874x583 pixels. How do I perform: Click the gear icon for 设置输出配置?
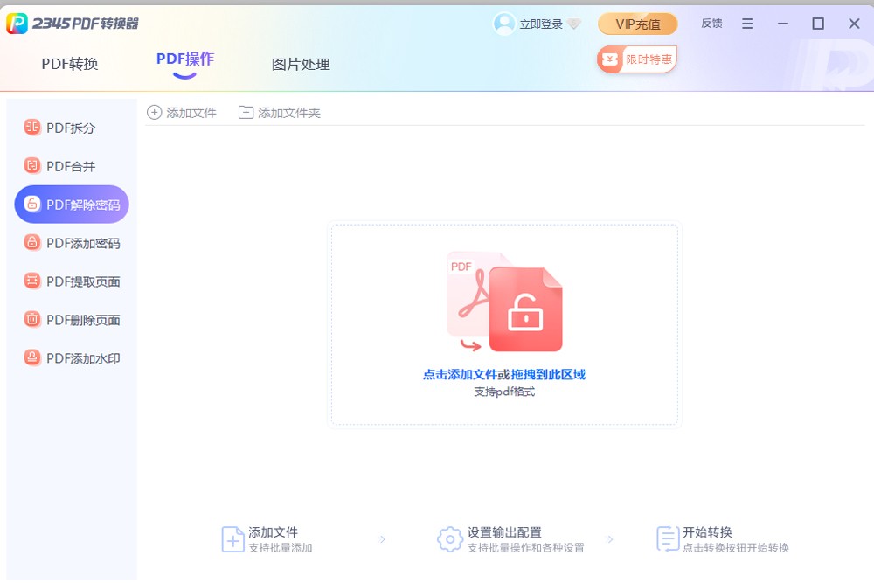coord(449,539)
